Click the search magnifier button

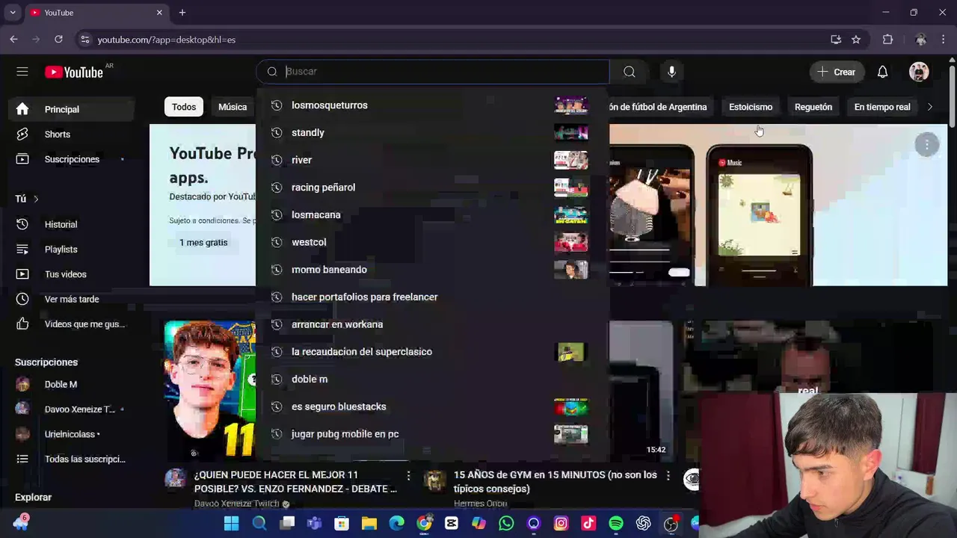(630, 72)
